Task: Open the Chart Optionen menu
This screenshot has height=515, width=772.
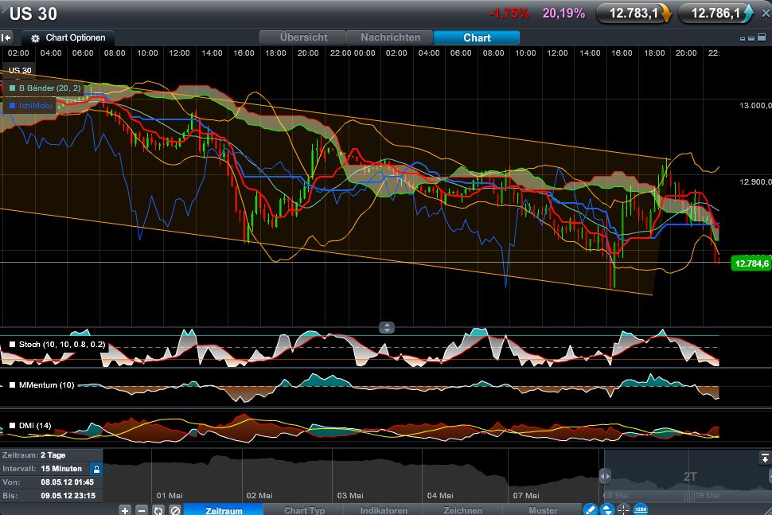Action: point(68,37)
